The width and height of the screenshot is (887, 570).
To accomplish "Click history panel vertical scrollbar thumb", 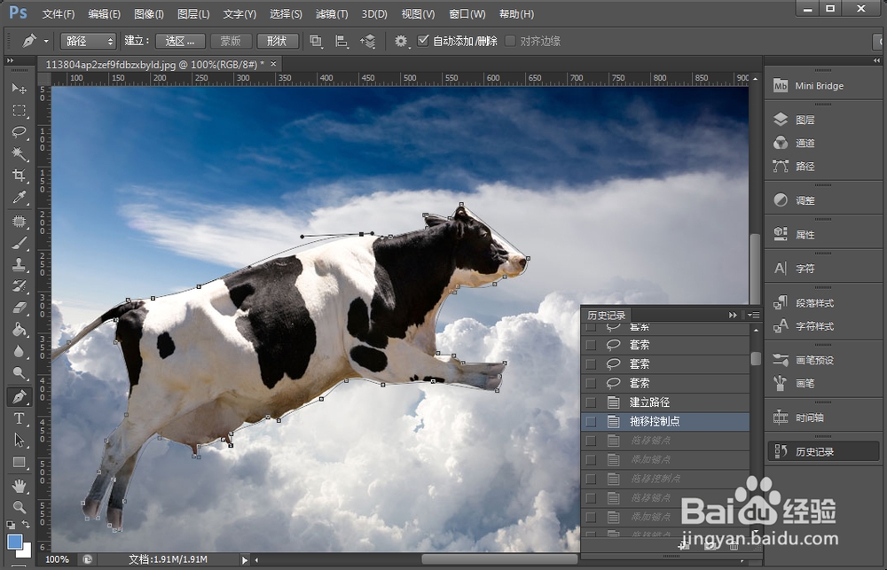I will pyautogui.click(x=755, y=358).
